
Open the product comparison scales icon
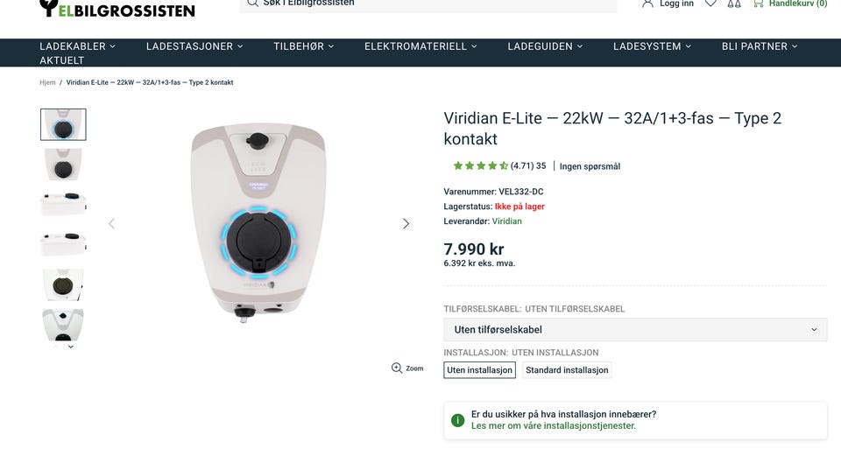[x=734, y=4]
